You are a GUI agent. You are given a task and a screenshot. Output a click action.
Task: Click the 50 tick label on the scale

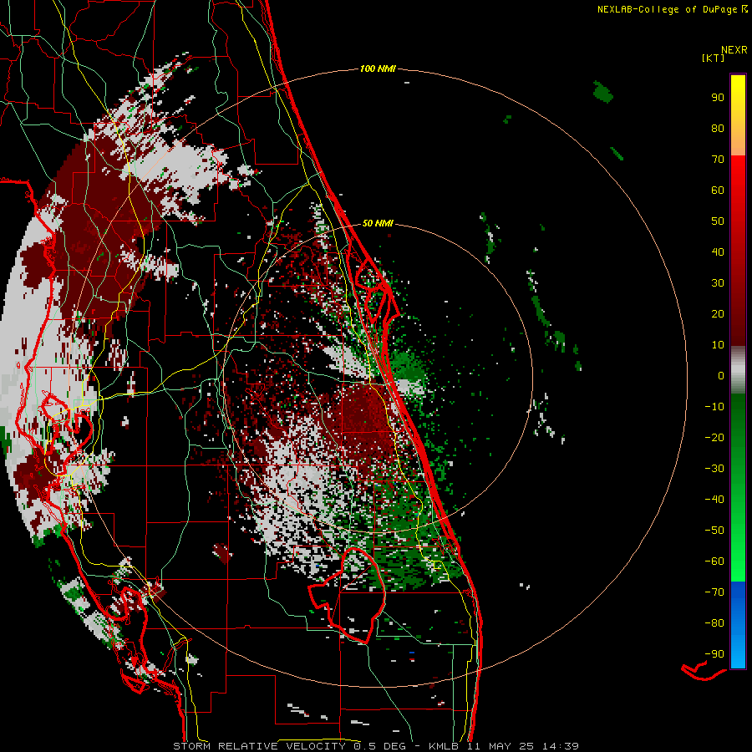(718, 221)
